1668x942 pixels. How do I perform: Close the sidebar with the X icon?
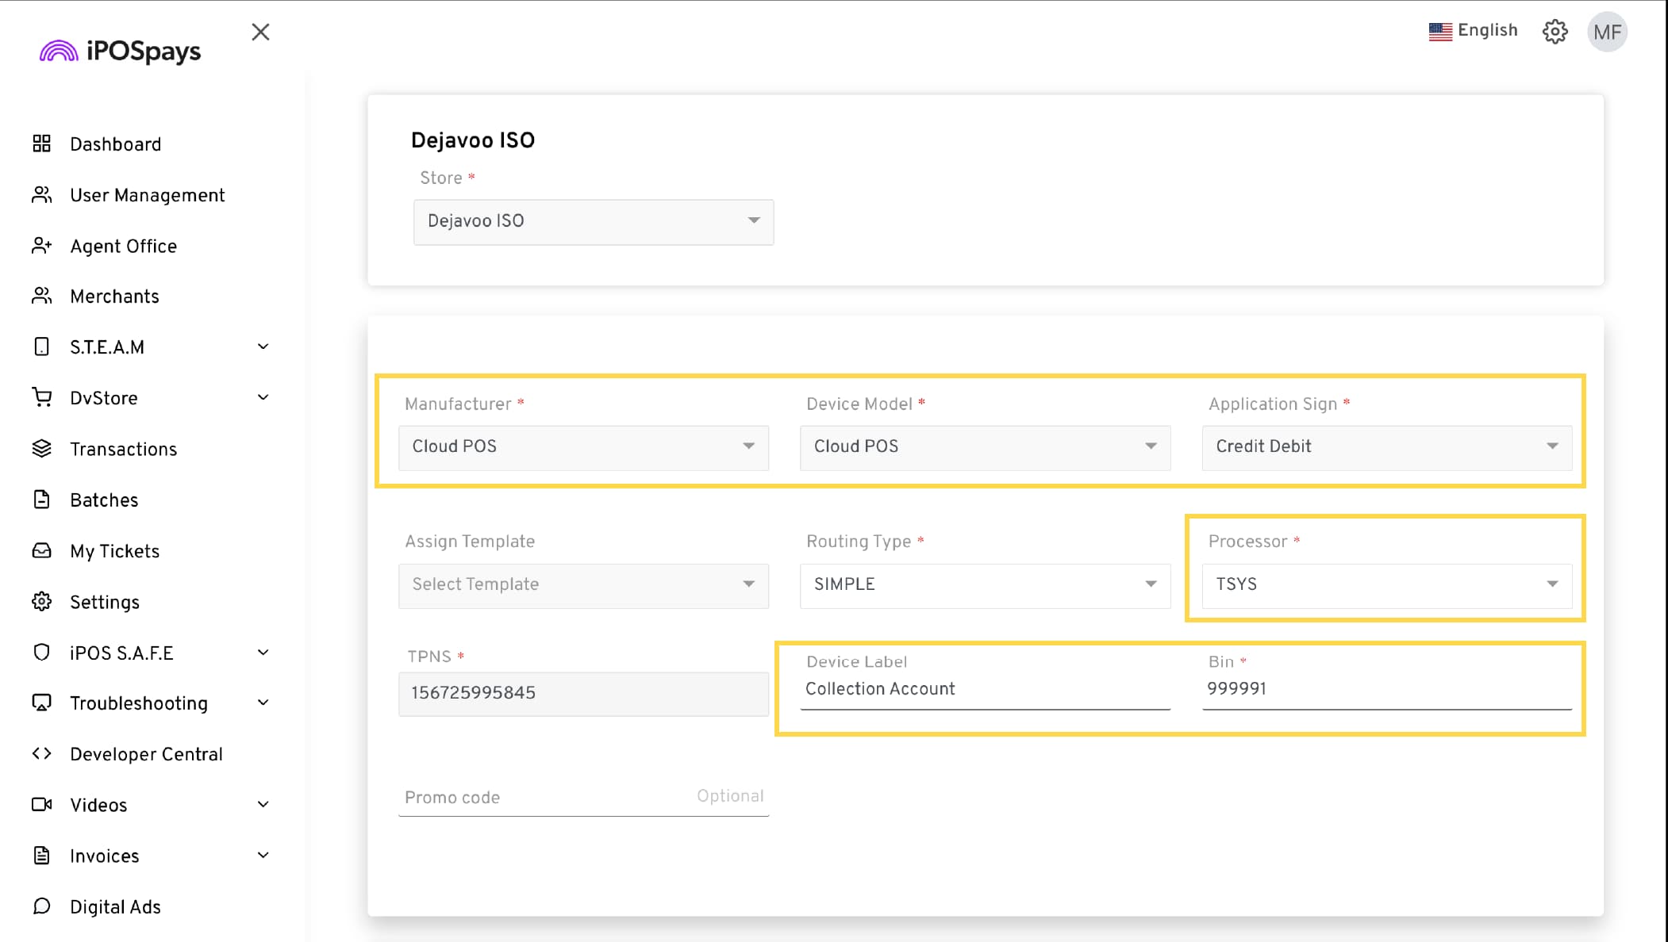pos(260,32)
